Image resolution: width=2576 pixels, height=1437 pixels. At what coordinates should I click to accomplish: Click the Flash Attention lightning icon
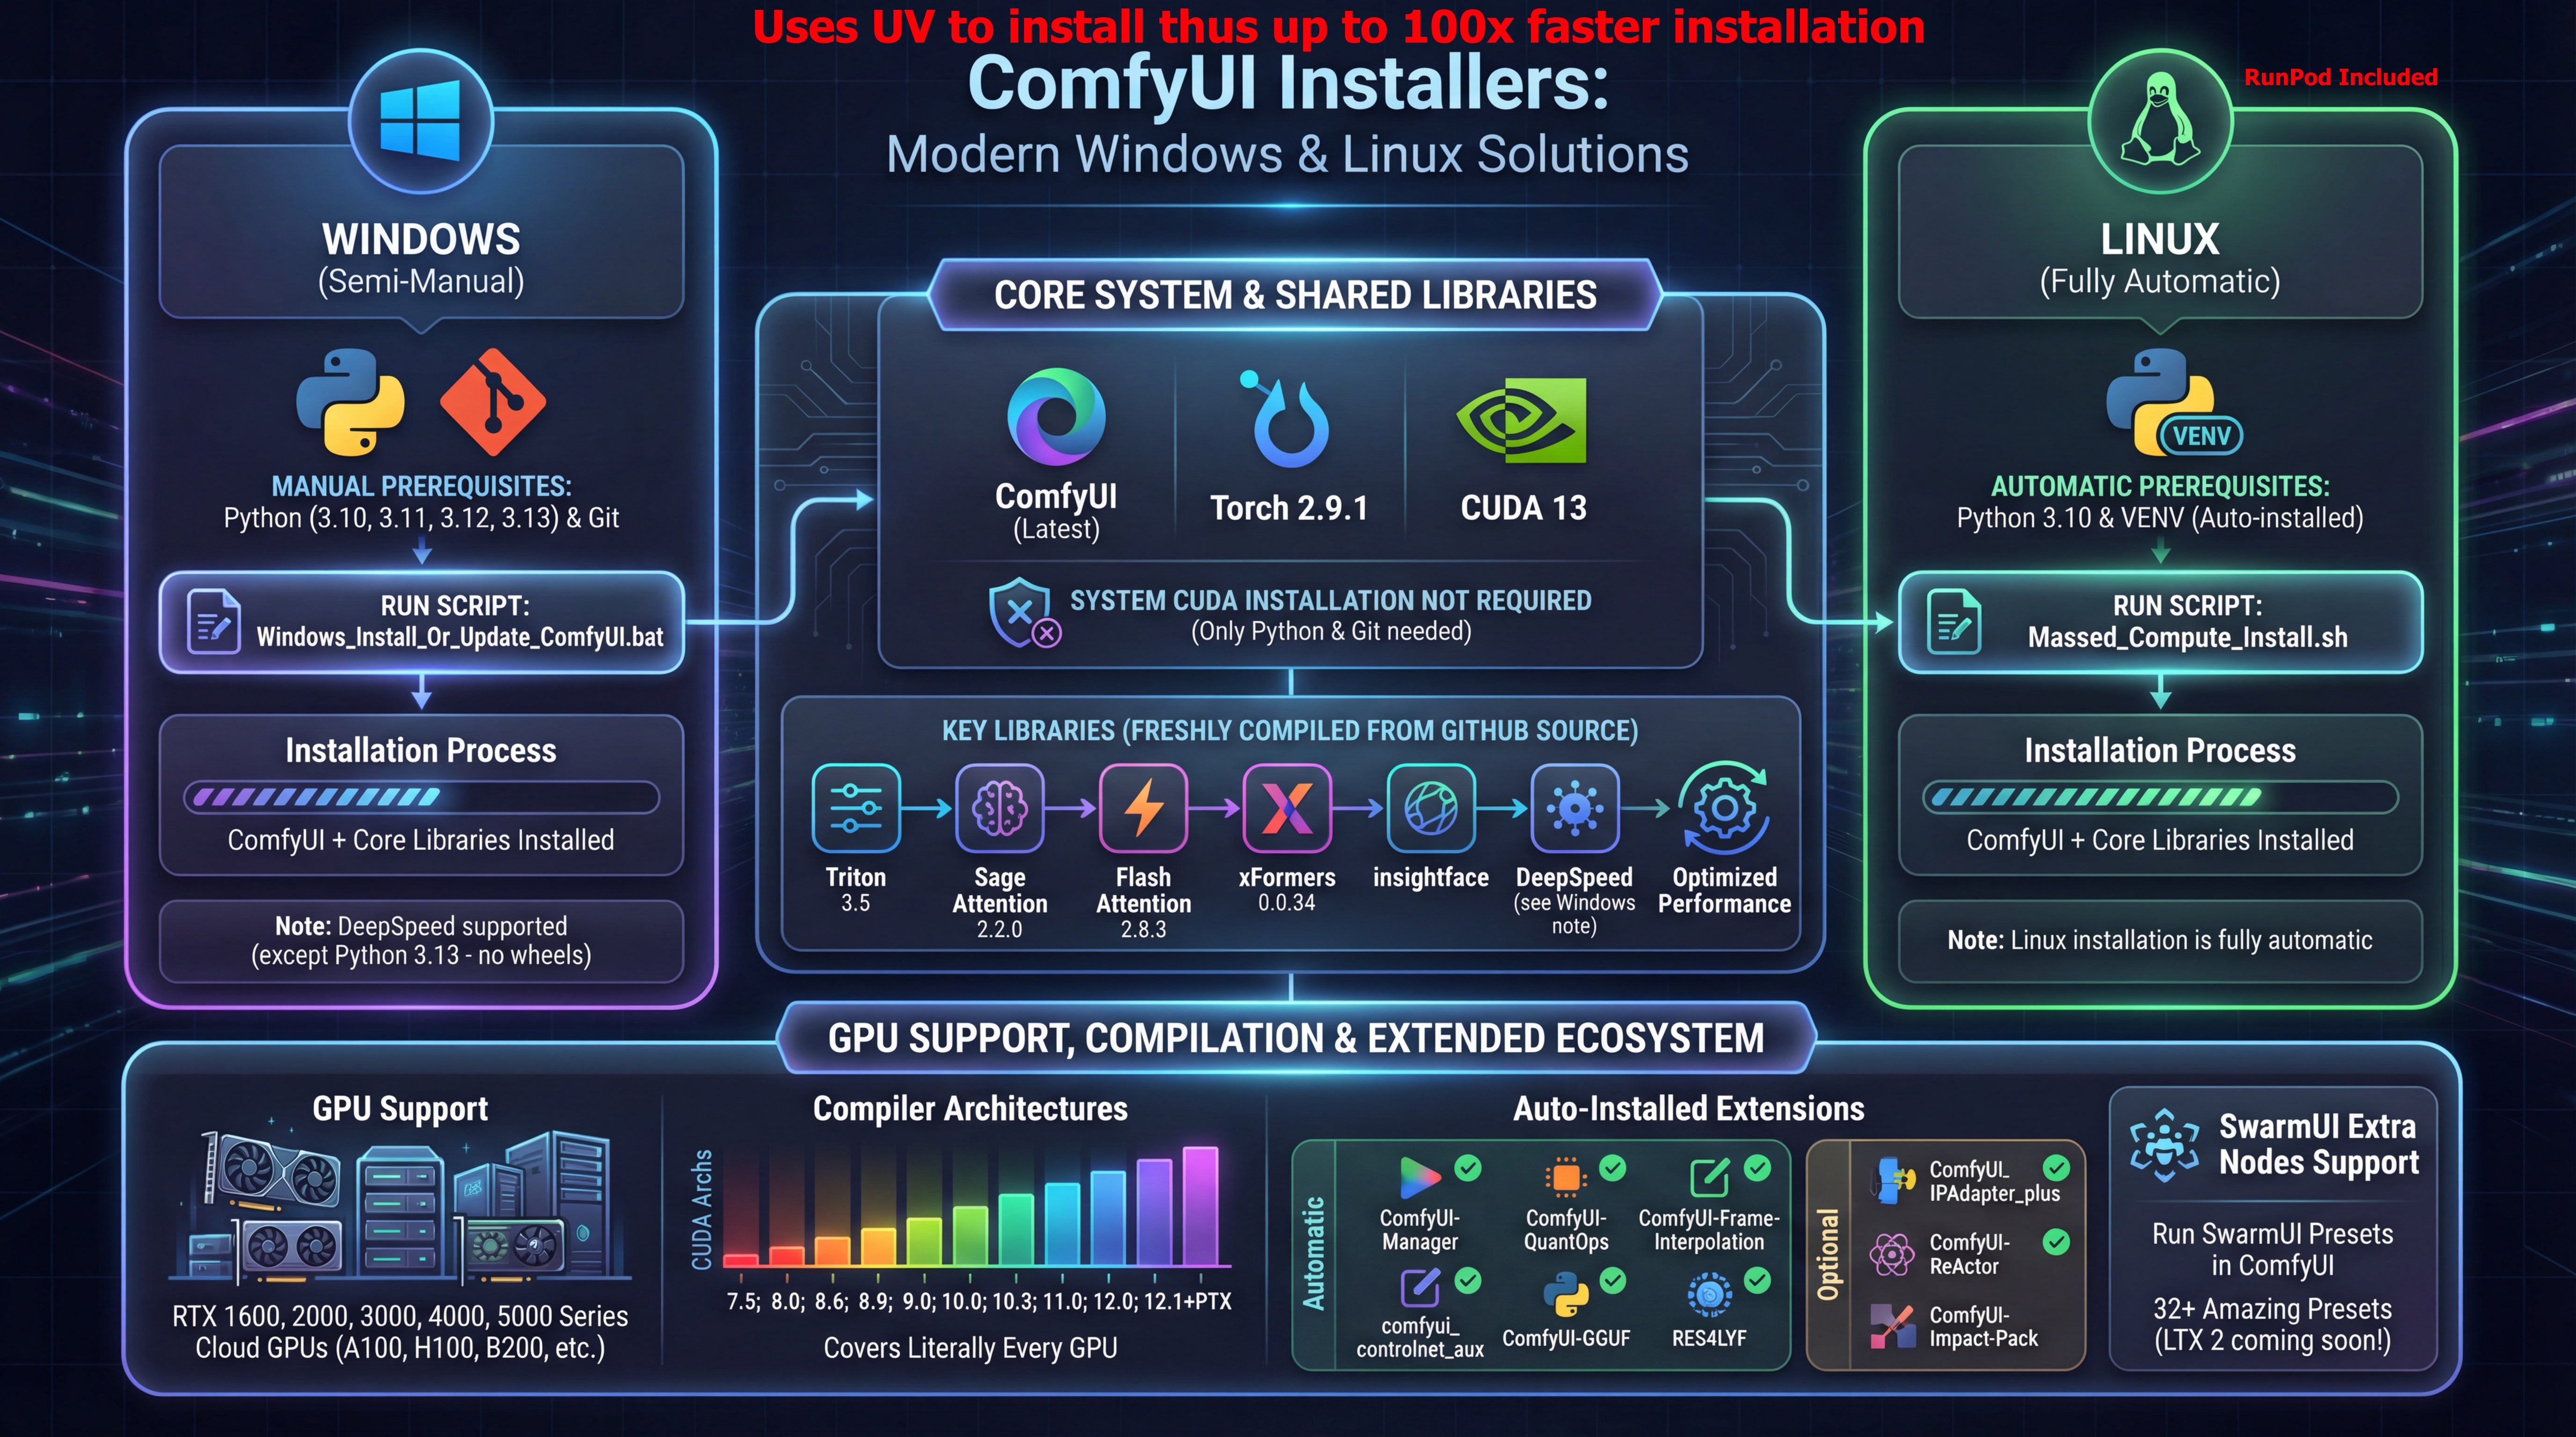[x=1143, y=807]
